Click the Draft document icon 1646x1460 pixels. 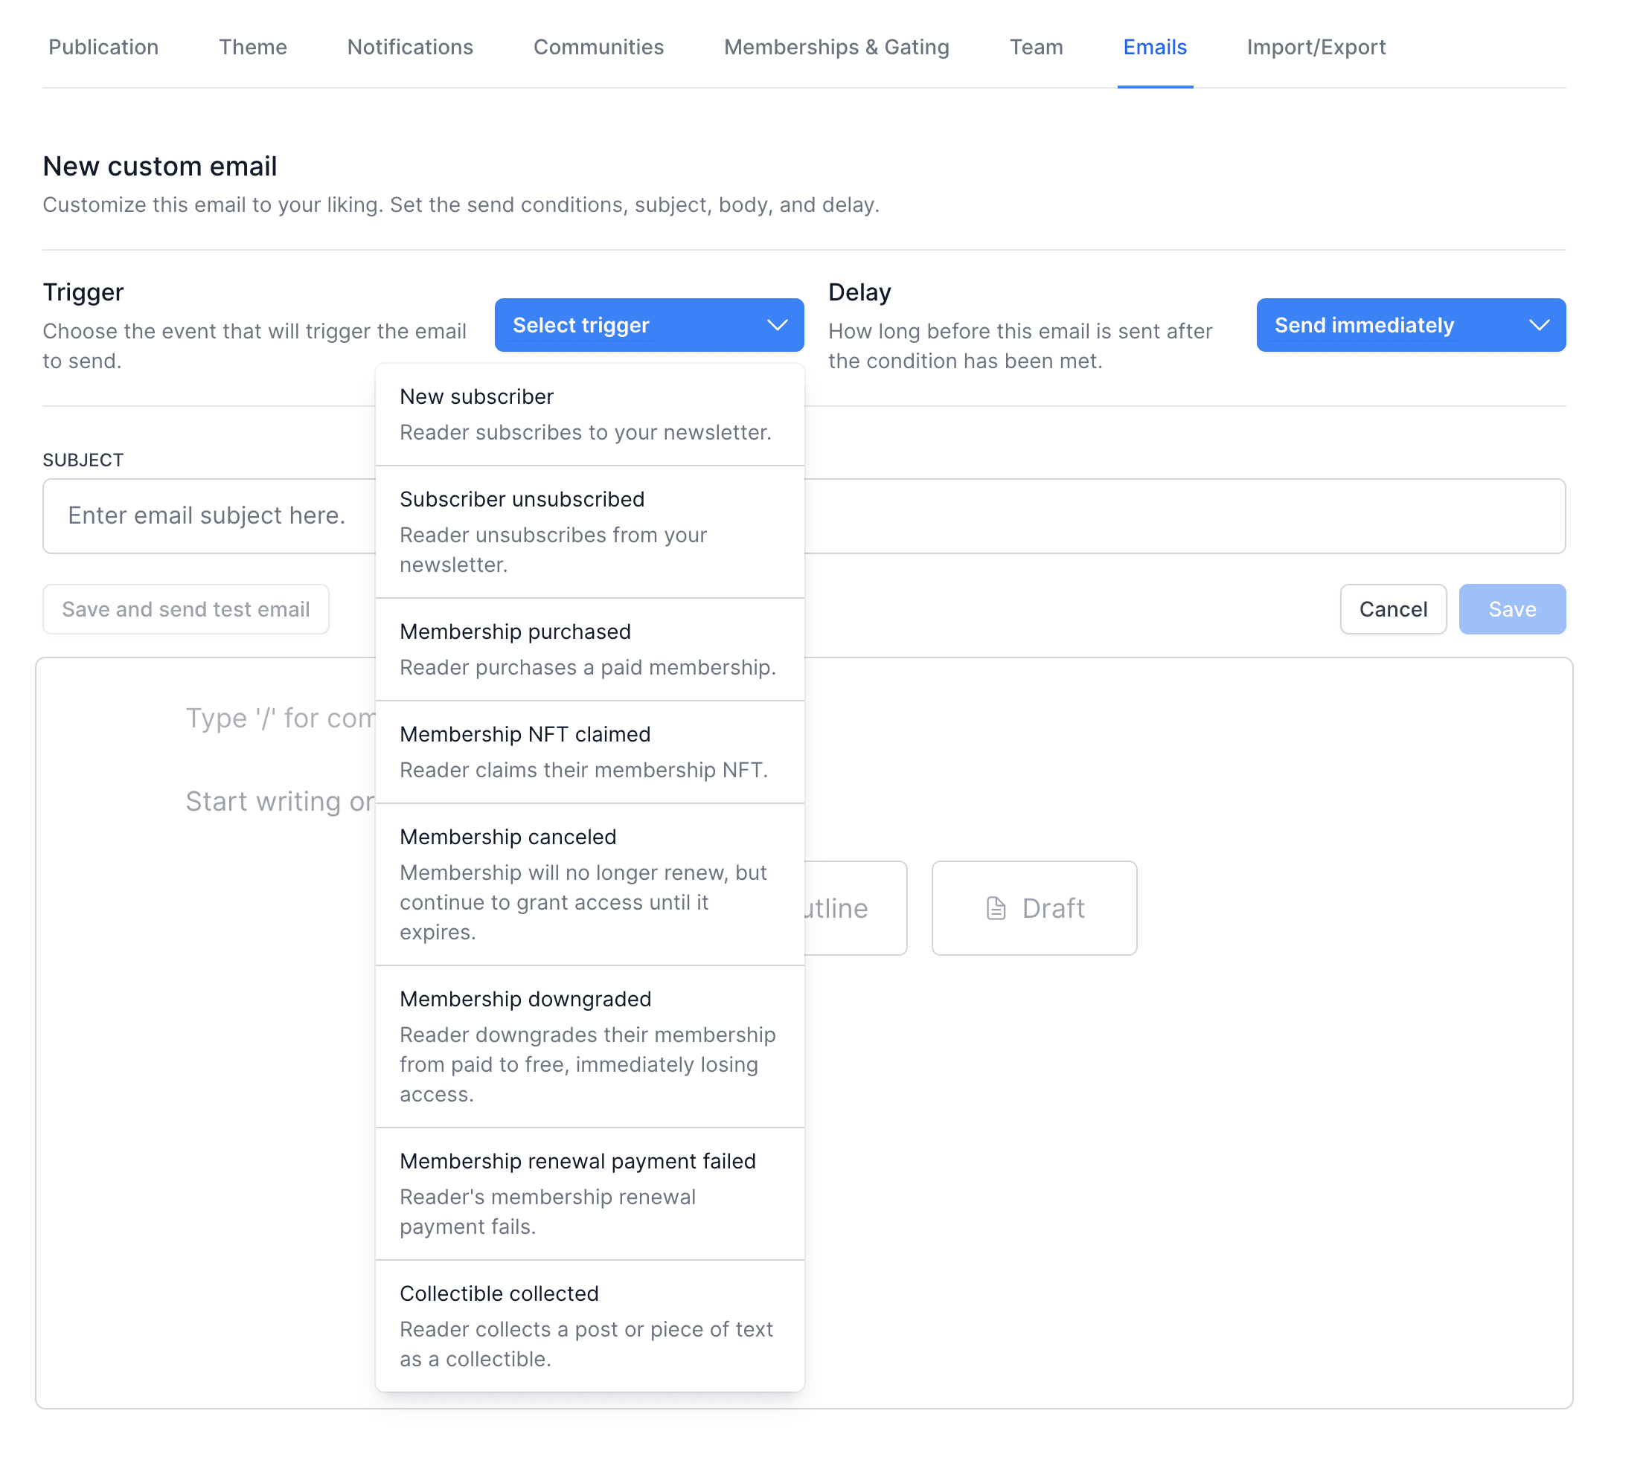996,908
